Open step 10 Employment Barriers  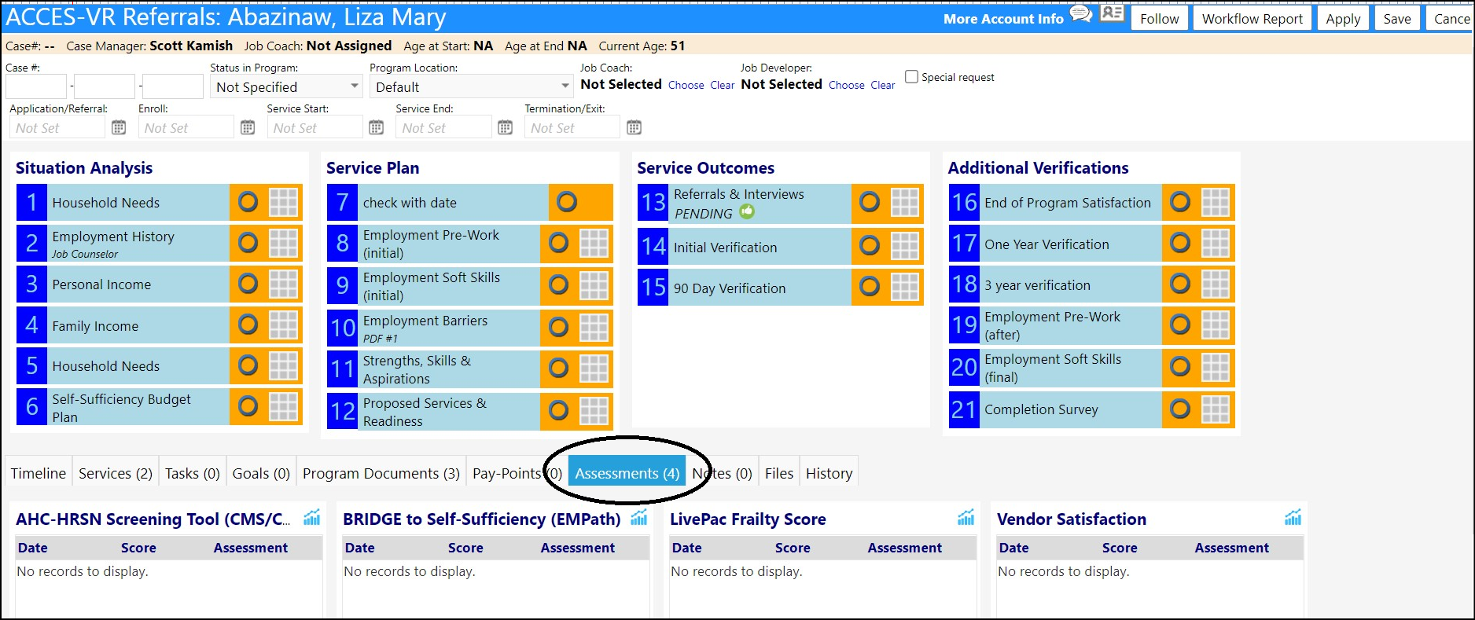click(433, 328)
